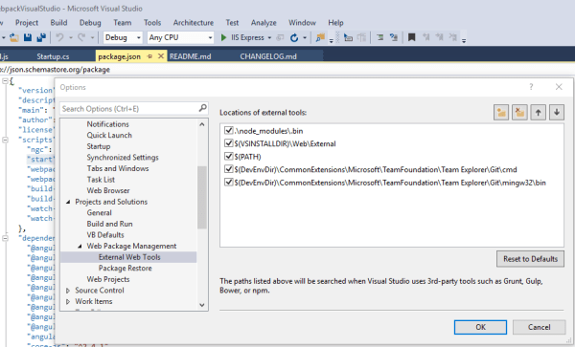Viewport: 575px width, 347px height.
Task: Open the redo history dropdown arrow
Action: (x=92, y=37)
